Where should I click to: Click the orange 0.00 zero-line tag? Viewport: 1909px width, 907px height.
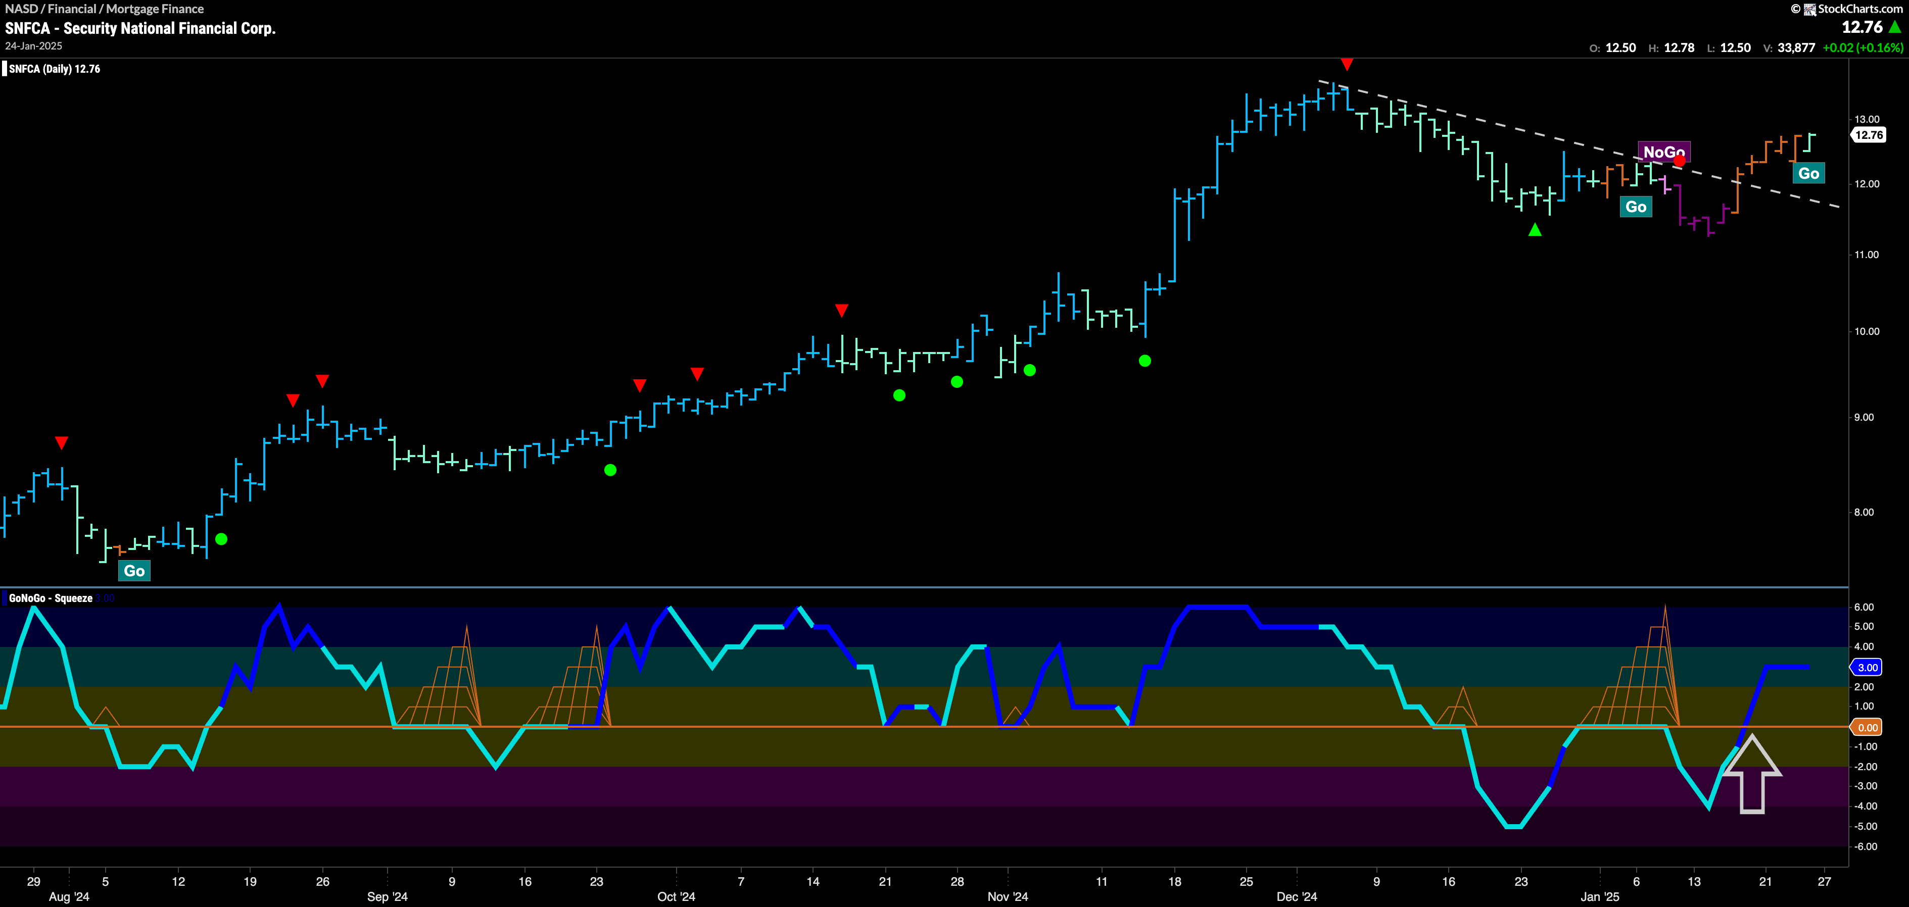pyautogui.click(x=1867, y=727)
